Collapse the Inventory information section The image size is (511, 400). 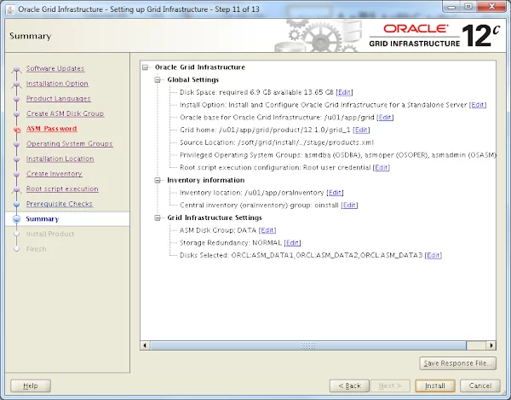158,180
